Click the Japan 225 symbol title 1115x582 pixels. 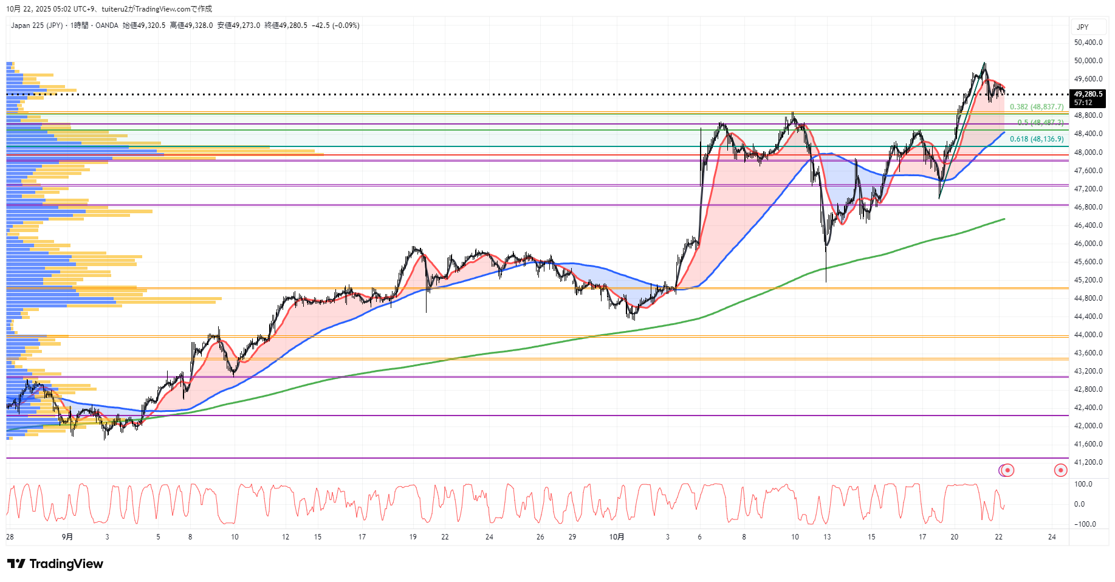tap(36, 26)
